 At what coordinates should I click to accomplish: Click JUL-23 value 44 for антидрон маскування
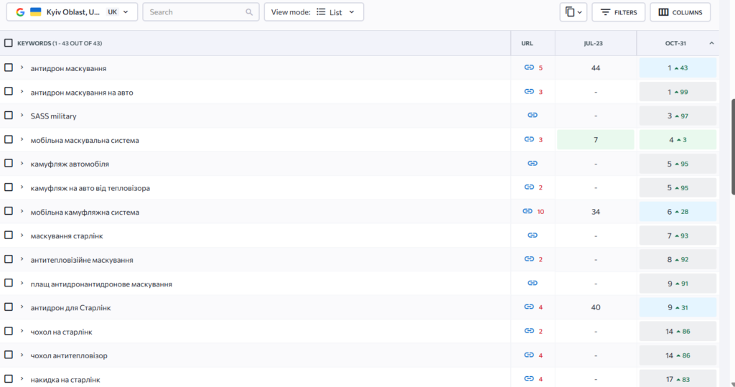tap(596, 68)
